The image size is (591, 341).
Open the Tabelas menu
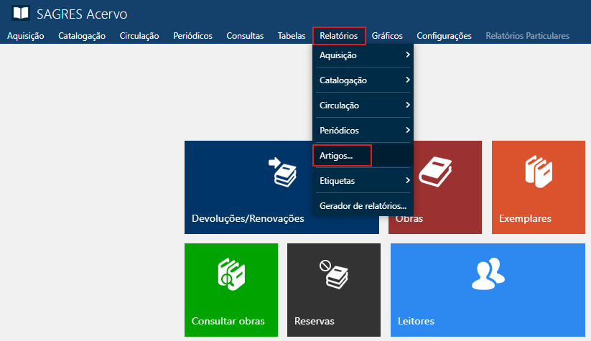click(292, 36)
